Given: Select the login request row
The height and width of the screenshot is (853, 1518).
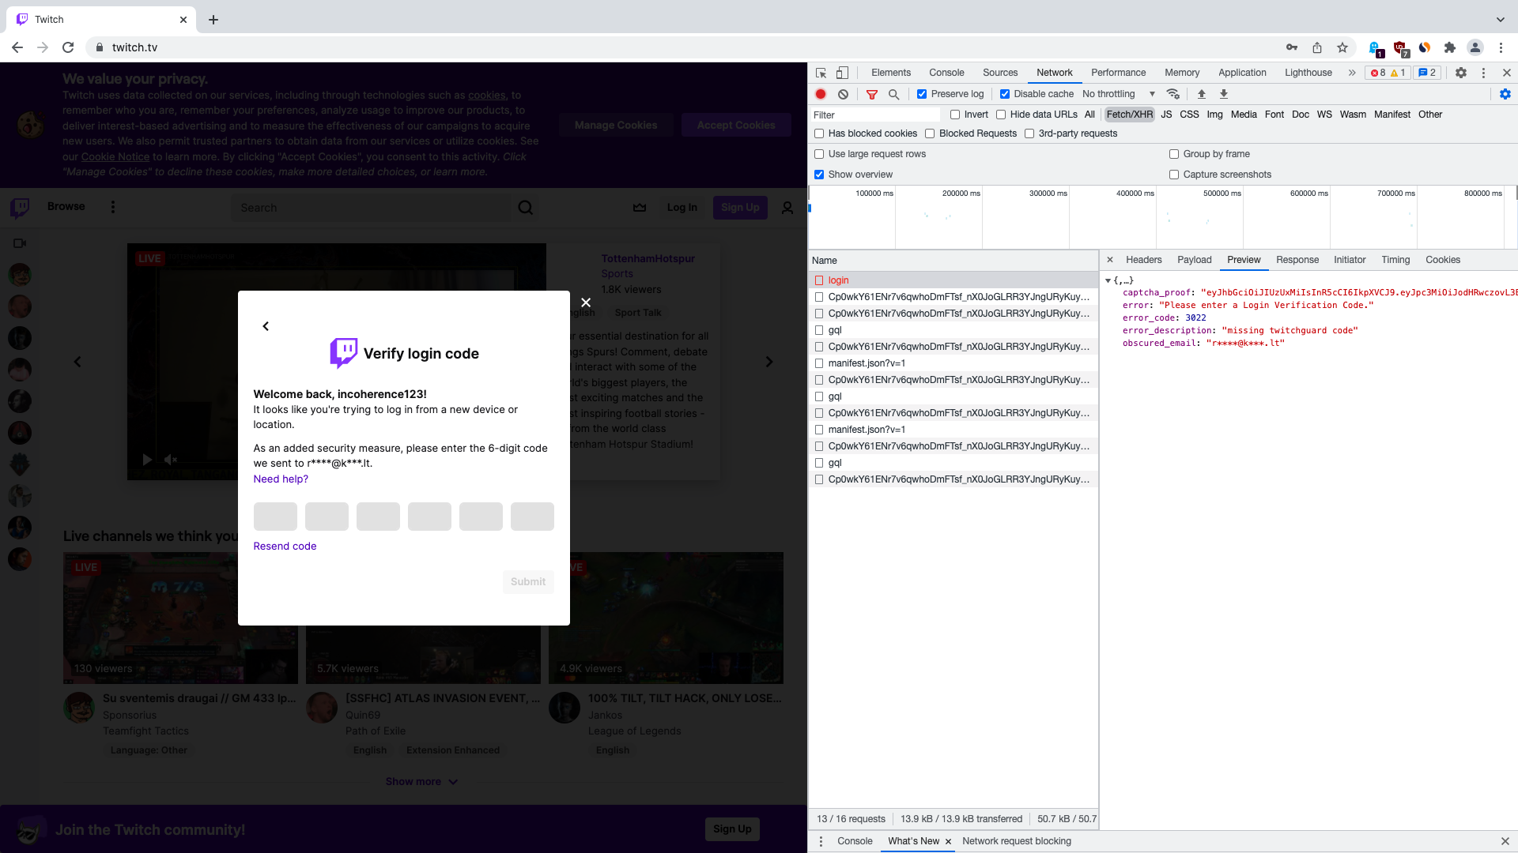Looking at the screenshot, I should tap(953, 280).
